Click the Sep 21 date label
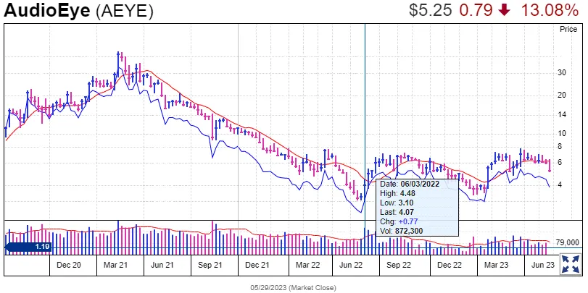Image resolution: width=588 pixels, height=293 pixels. (x=210, y=266)
